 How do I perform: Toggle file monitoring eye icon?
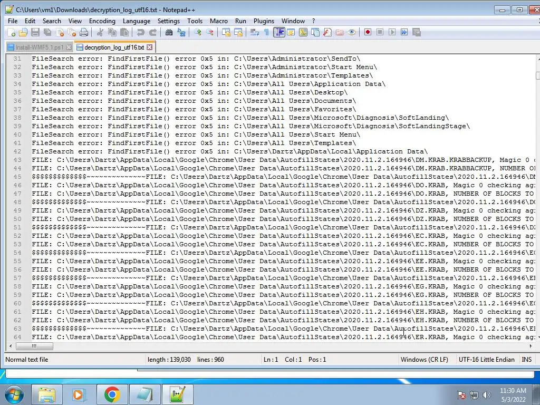(x=352, y=32)
